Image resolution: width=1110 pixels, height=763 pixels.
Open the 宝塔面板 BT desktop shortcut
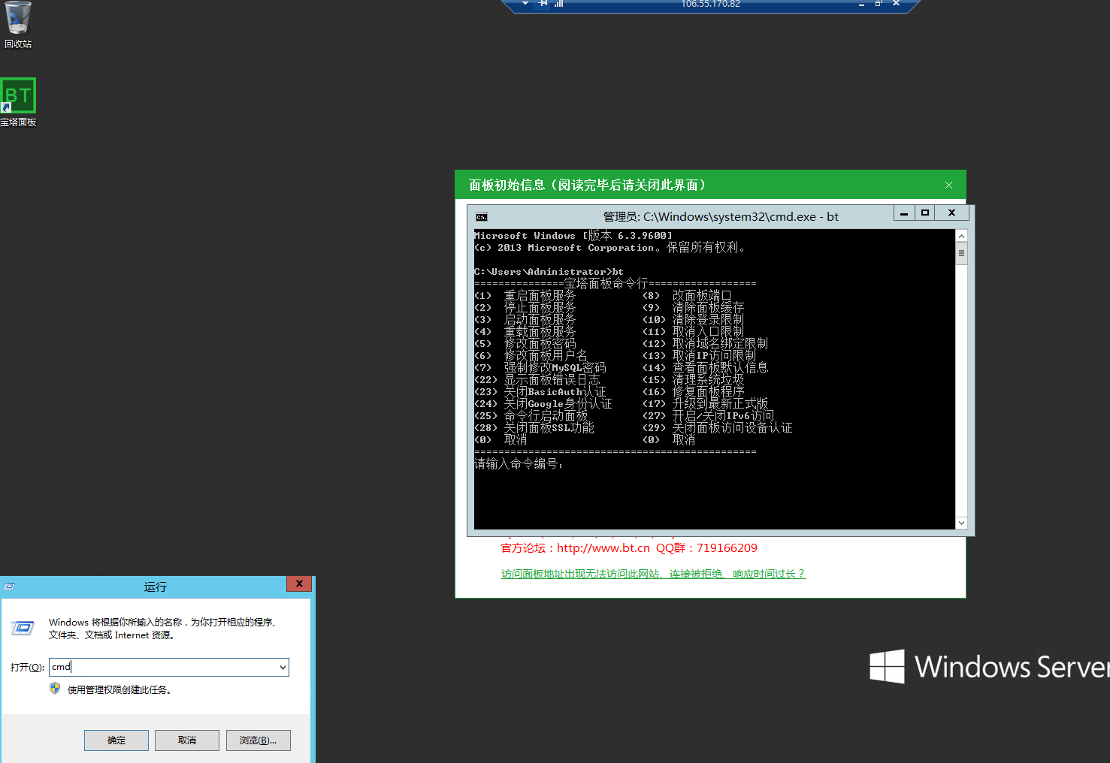pyautogui.click(x=18, y=103)
